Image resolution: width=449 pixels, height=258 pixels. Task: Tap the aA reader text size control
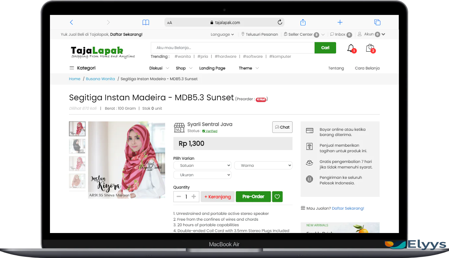170,23
